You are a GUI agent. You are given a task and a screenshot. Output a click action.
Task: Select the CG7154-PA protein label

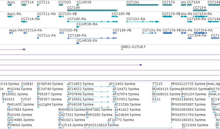pos(203,30)
